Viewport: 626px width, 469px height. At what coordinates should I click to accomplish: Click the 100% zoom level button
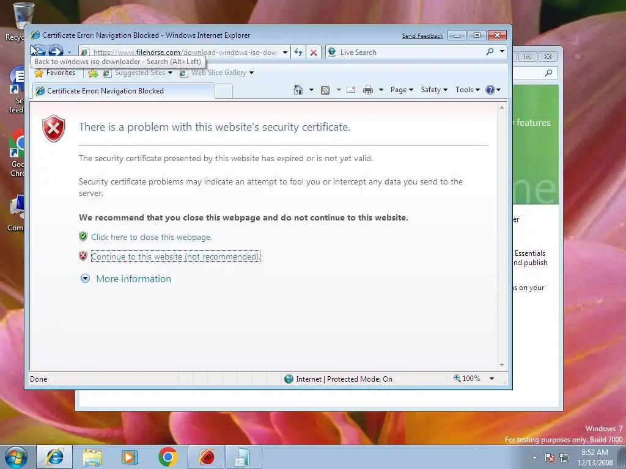(466, 379)
